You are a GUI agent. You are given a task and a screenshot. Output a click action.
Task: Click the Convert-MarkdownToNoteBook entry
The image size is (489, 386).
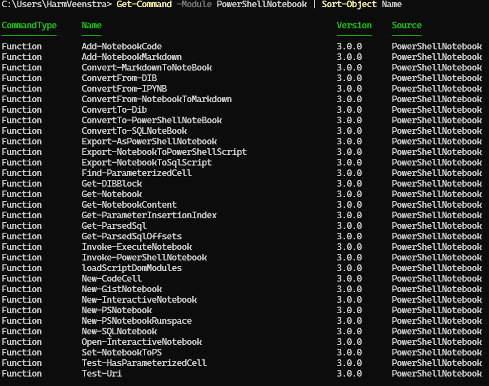tap(147, 68)
